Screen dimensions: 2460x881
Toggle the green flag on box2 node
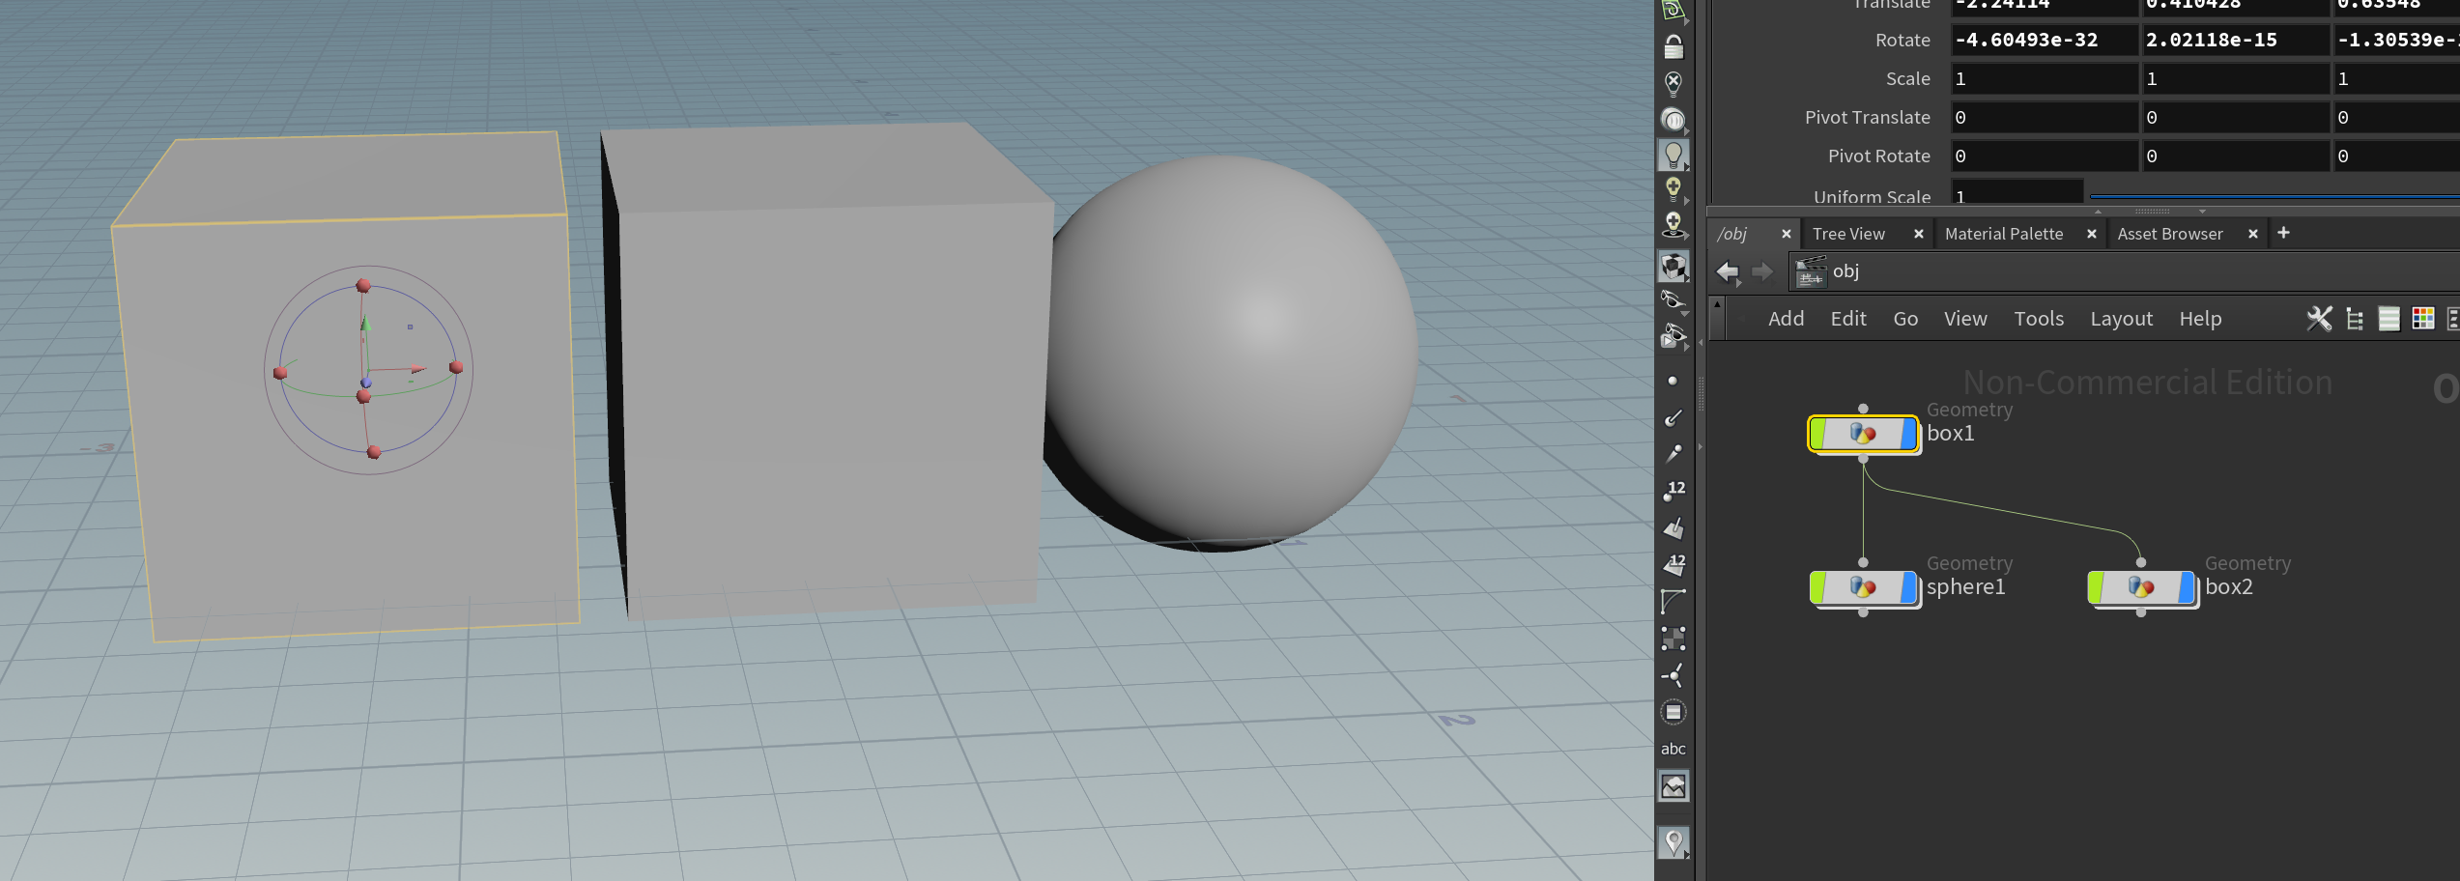(x=2097, y=587)
